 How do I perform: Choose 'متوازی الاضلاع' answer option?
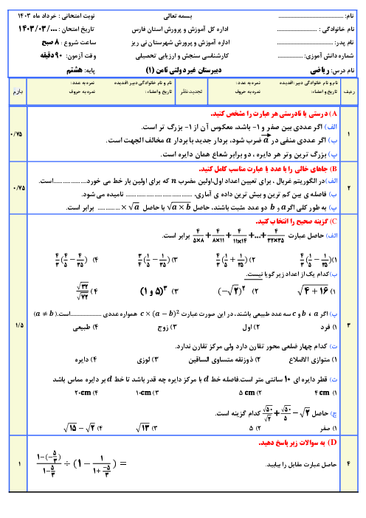pos(313,359)
